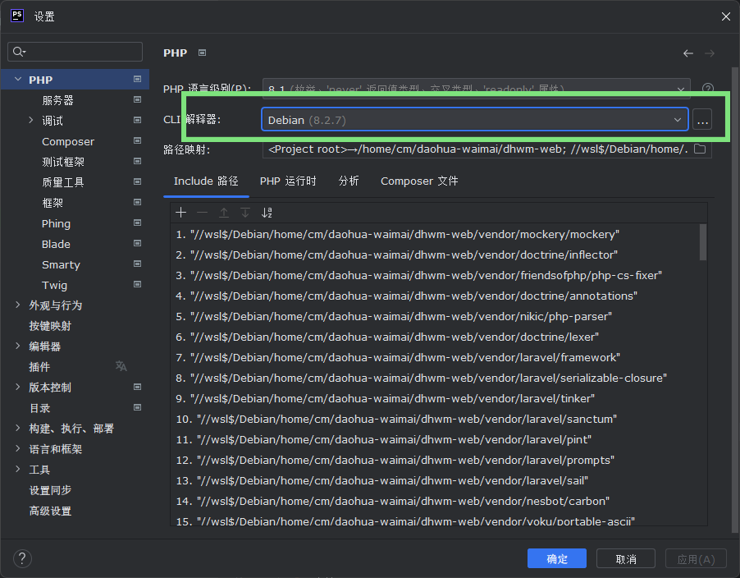
Task: Click the 确定 button
Action: coord(557,558)
